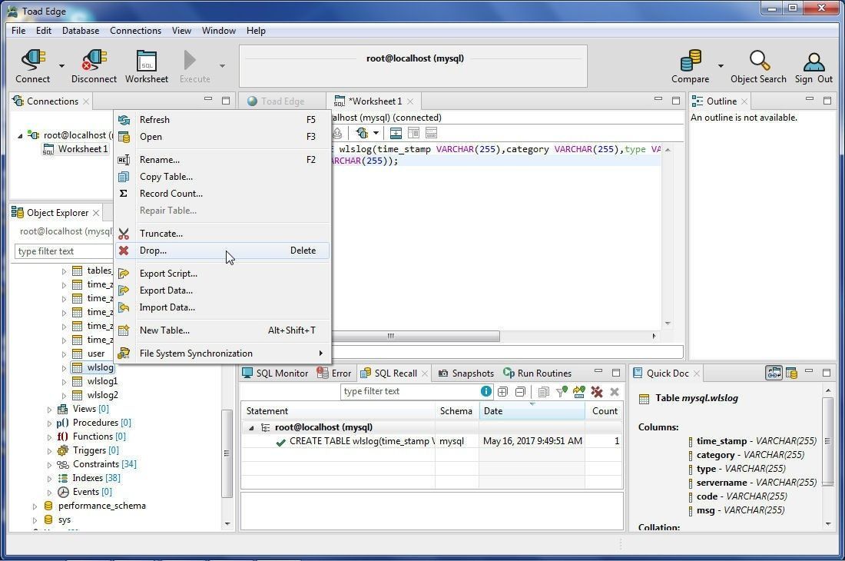The height and width of the screenshot is (561, 845).
Task: Click the database icon in Quick Doc toolbar
Action: pyautogui.click(x=792, y=373)
